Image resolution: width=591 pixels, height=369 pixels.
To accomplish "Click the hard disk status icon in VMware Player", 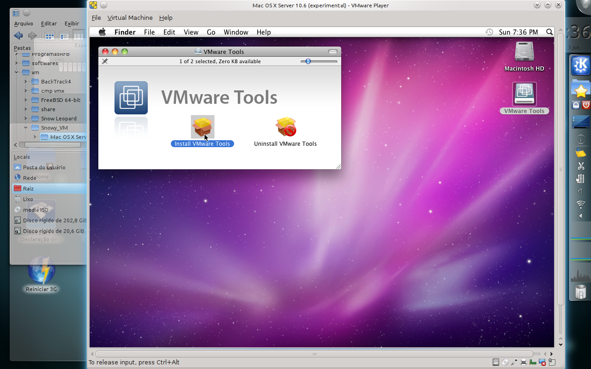I will coord(496,362).
